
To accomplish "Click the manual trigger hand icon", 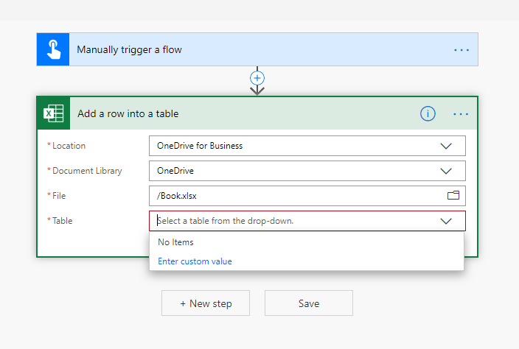I will 53,49.
